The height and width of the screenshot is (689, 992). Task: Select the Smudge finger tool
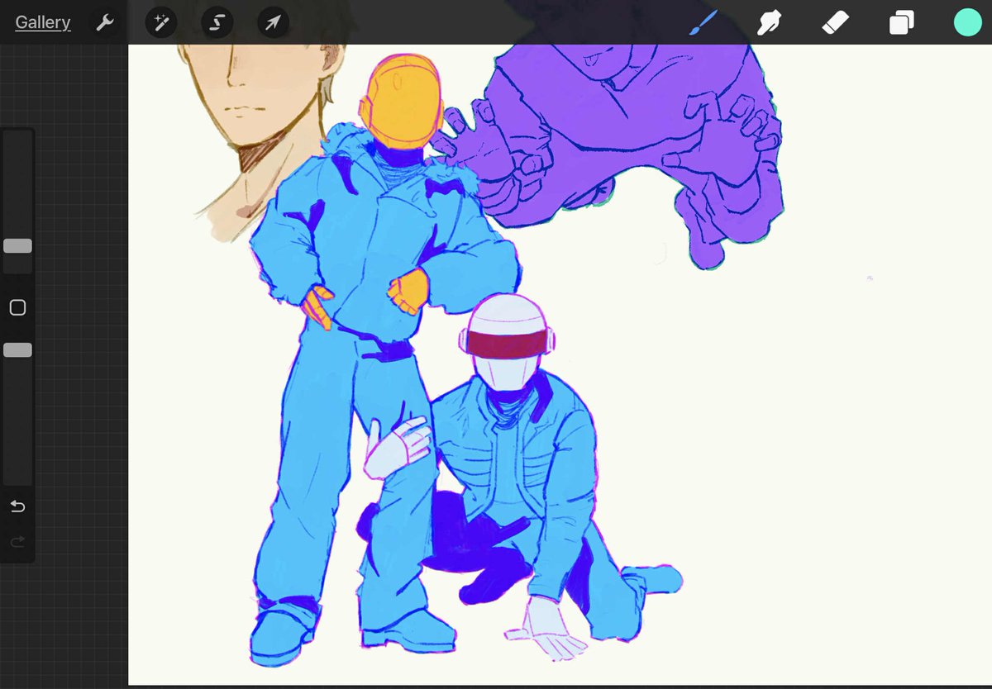point(770,22)
